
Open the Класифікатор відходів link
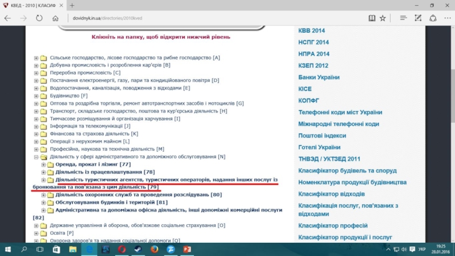point(332,194)
